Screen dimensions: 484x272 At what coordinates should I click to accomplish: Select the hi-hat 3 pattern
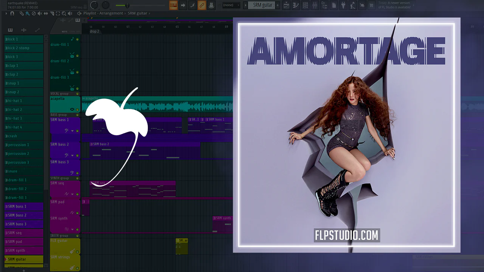tap(23, 119)
